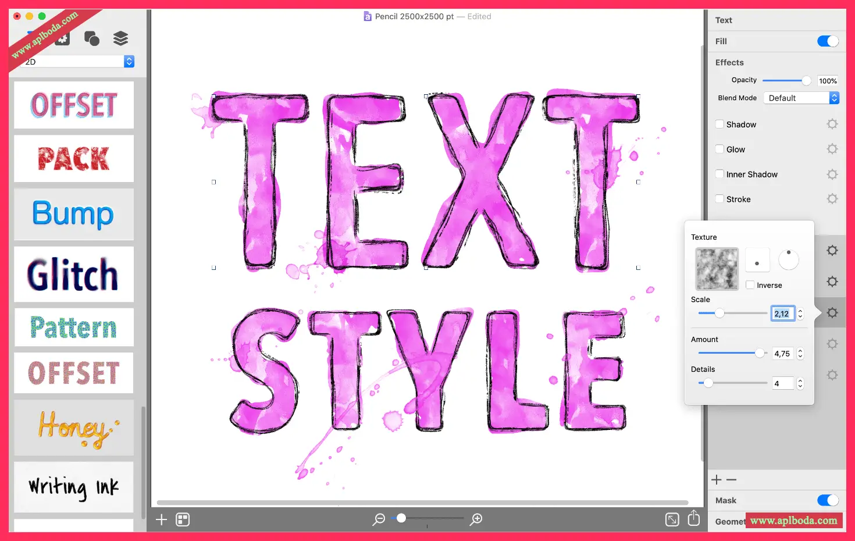Click the zoom out magnifier
Image resolution: width=855 pixels, height=541 pixels.
[379, 519]
